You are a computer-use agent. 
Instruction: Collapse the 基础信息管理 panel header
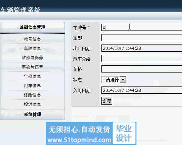(x=32, y=27)
